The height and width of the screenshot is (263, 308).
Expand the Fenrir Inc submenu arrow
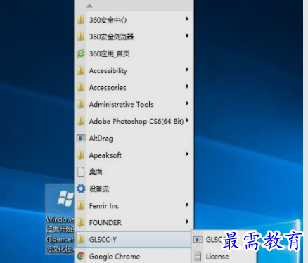tap(187, 205)
